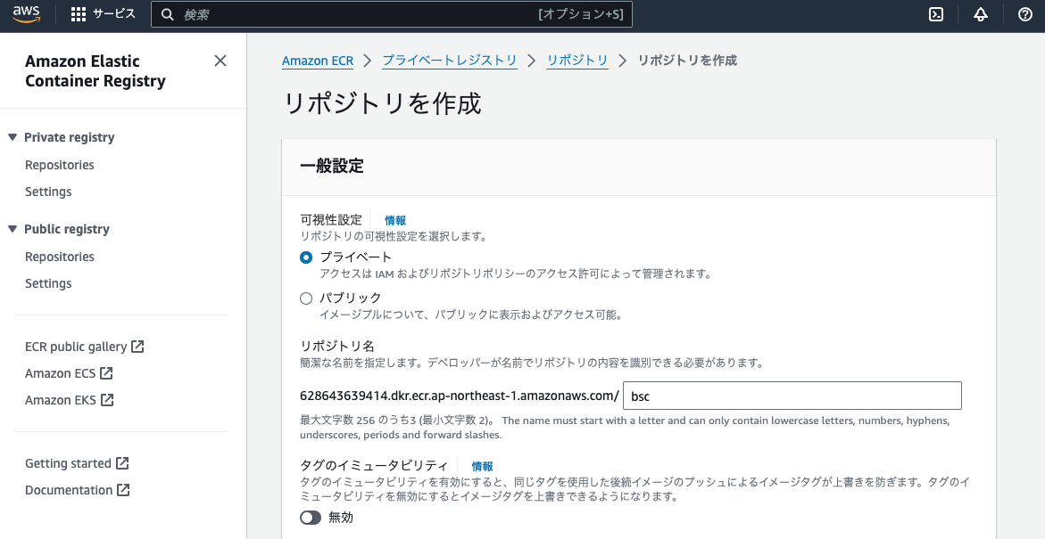
Task: Click the AWS home logo
Action: [x=26, y=13]
